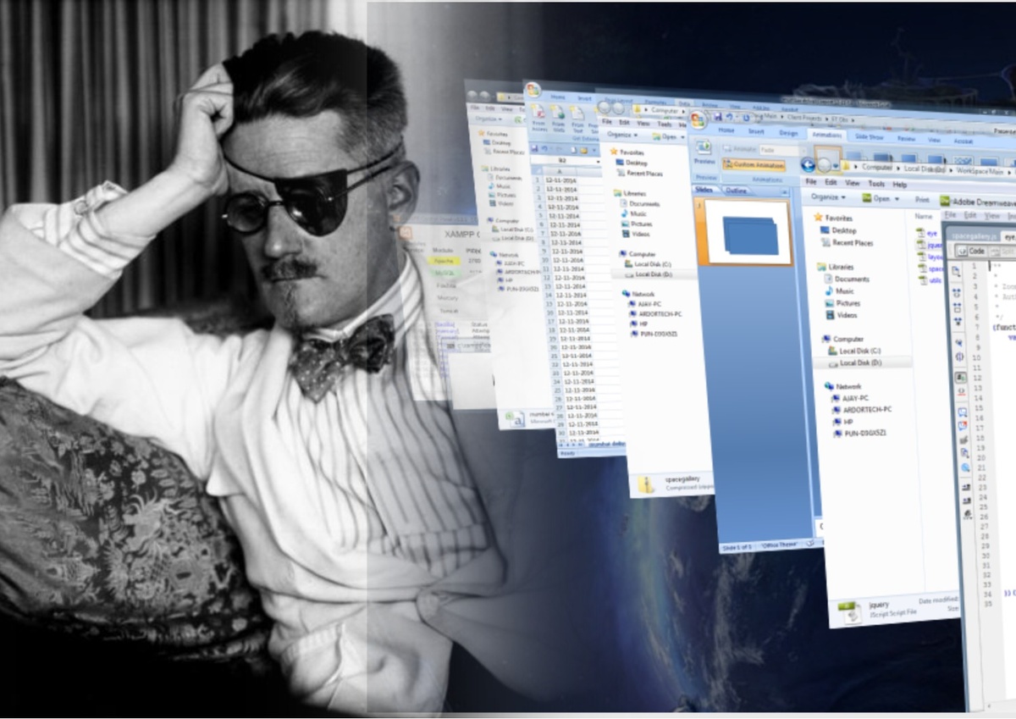Select Recent Places in front Explorer favorites
Viewport: 1016px width, 719px height.
(847, 243)
